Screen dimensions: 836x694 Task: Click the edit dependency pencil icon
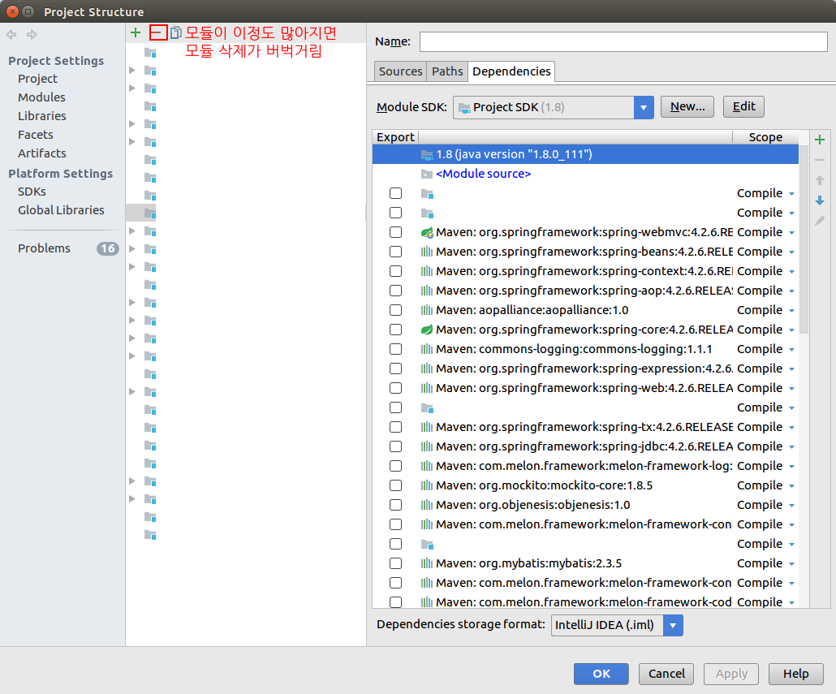[820, 221]
